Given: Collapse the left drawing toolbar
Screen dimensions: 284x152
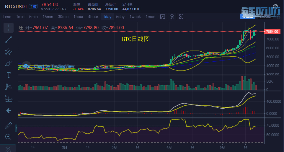Looking at the screenshot, I should [x=16, y=128].
